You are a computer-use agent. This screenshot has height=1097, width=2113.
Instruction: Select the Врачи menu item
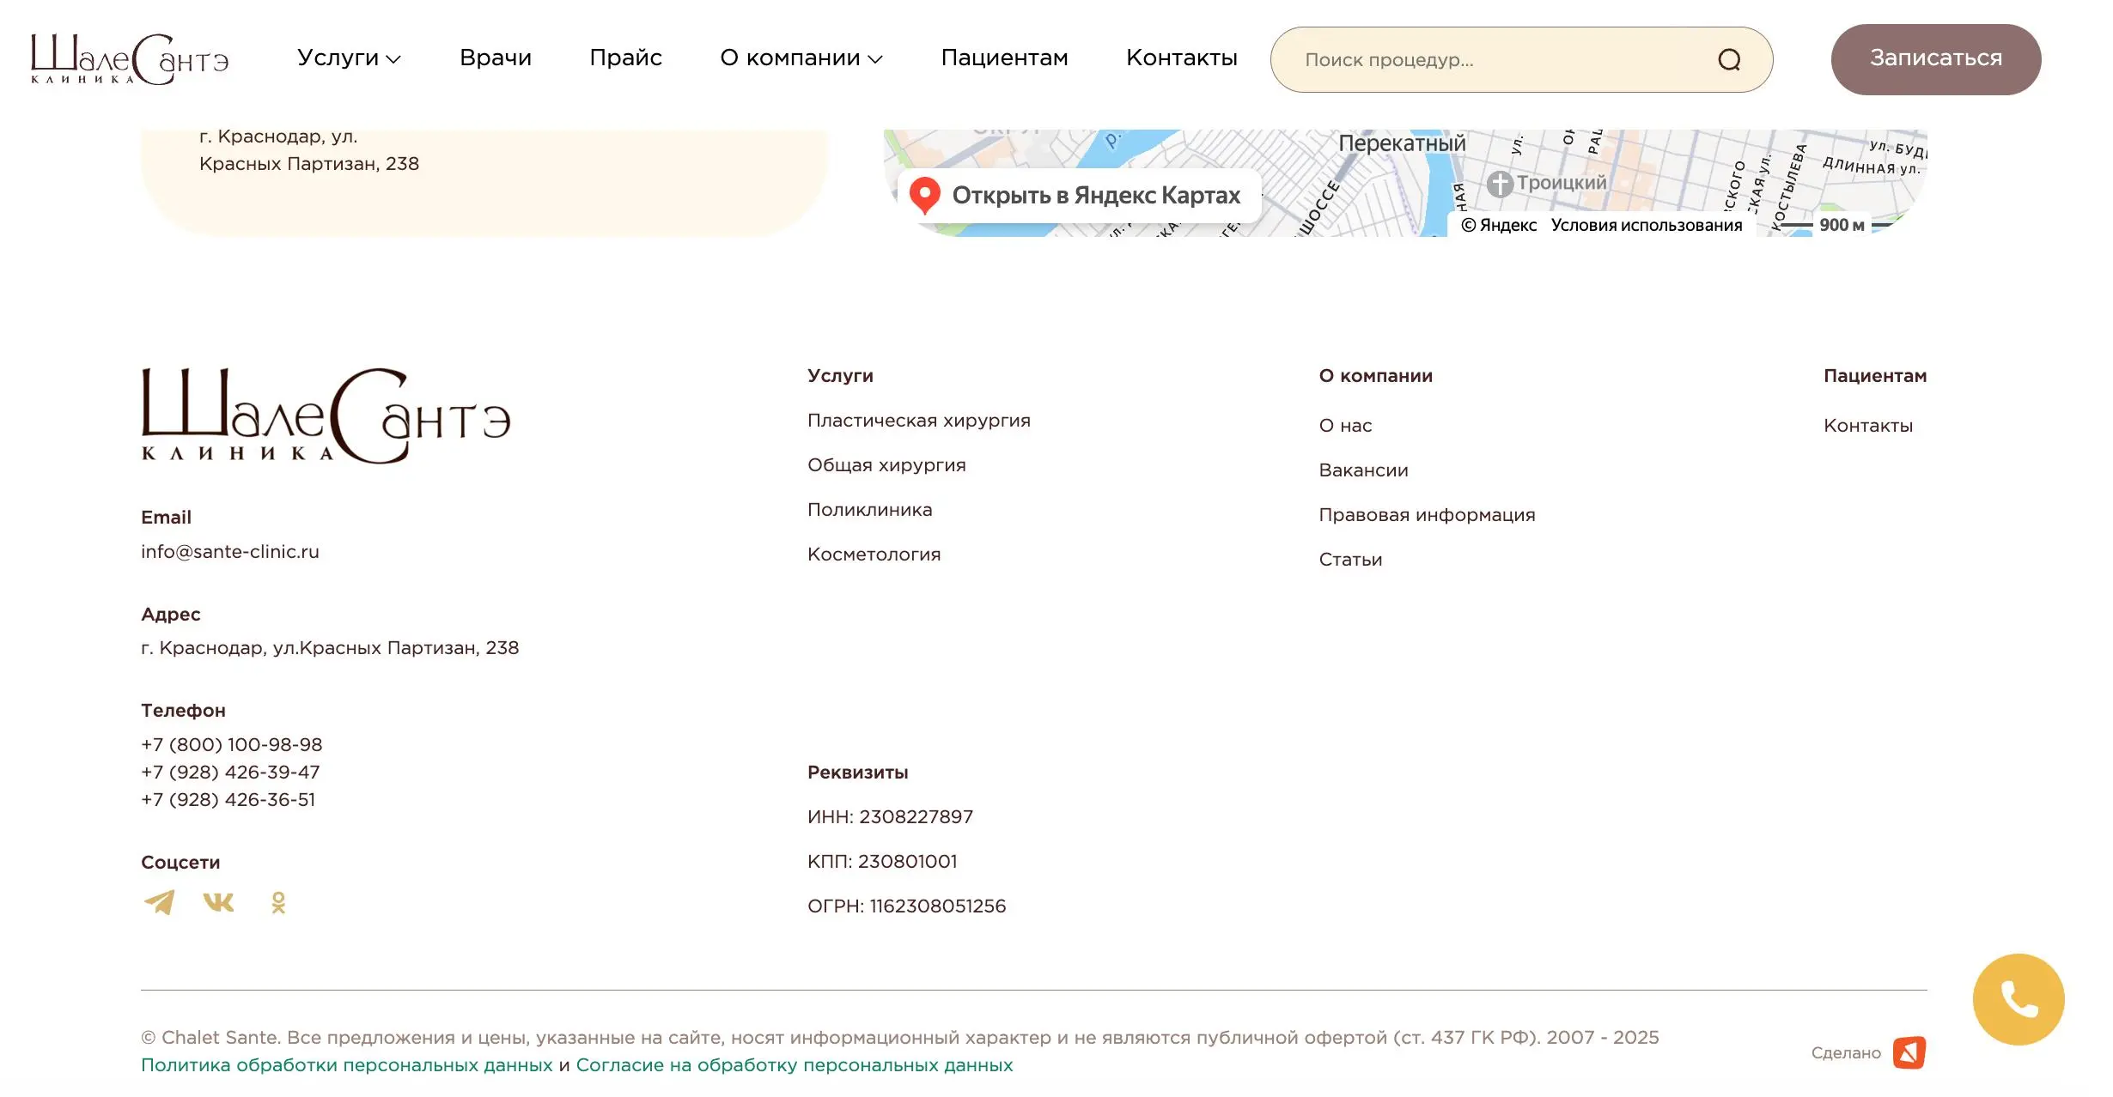click(496, 58)
